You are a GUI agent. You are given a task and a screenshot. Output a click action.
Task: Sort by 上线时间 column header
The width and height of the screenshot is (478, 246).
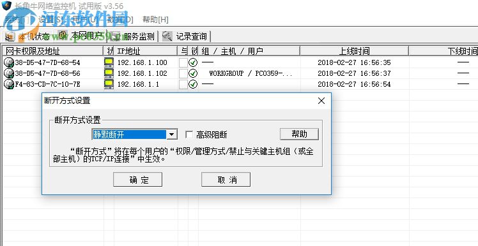pyautogui.click(x=354, y=51)
